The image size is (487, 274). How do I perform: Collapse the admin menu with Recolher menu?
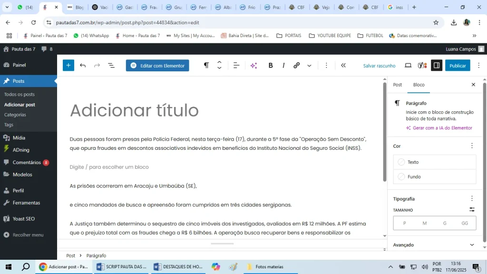click(28, 235)
